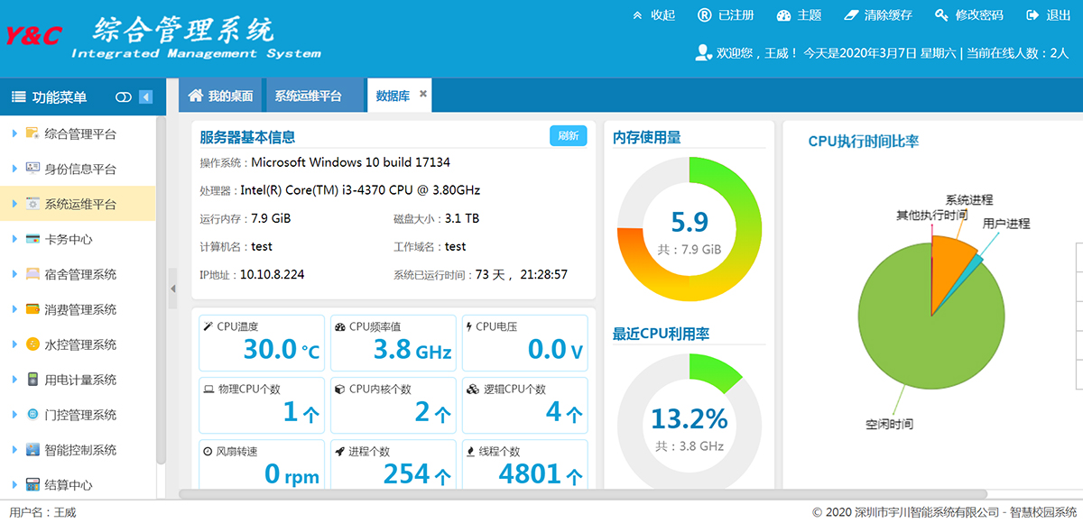Close the 数据库 tab
The width and height of the screenshot is (1083, 523).
423,95
